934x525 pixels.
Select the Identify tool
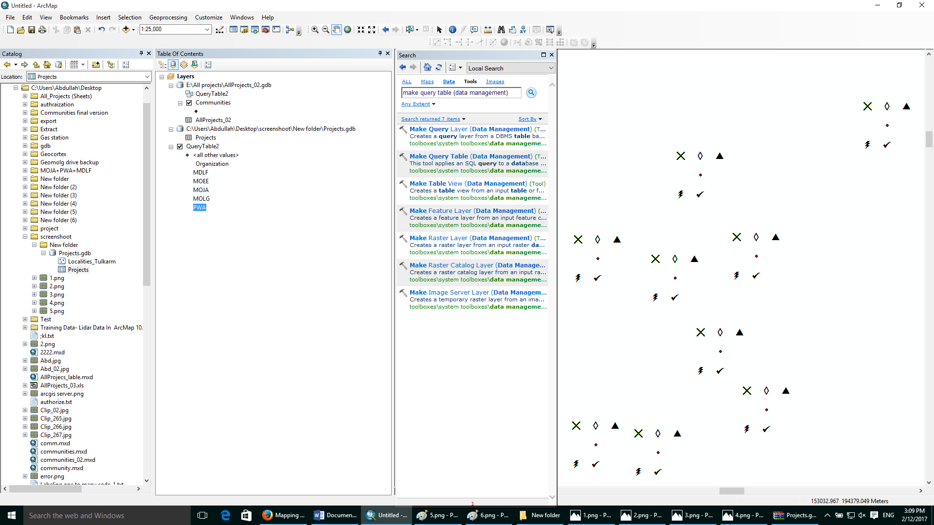(x=452, y=30)
